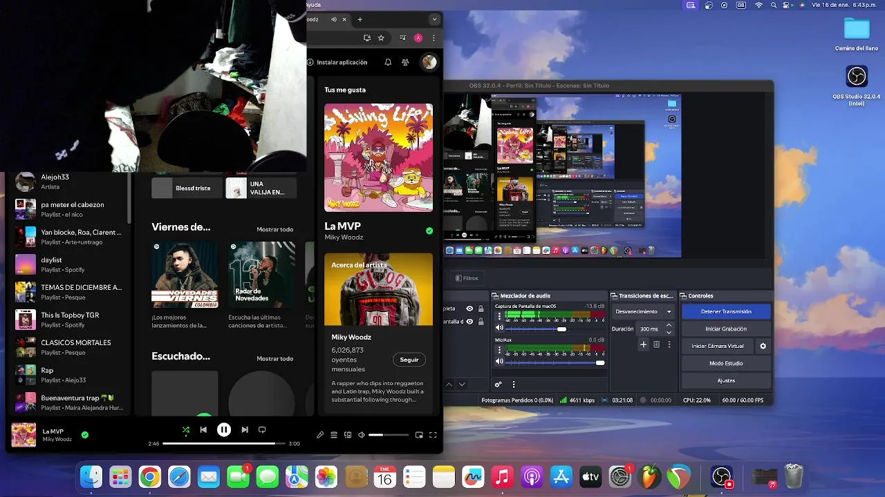The image size is (885, 497).
Task: Click Detener Transmisión button
Action: point(726,311)
